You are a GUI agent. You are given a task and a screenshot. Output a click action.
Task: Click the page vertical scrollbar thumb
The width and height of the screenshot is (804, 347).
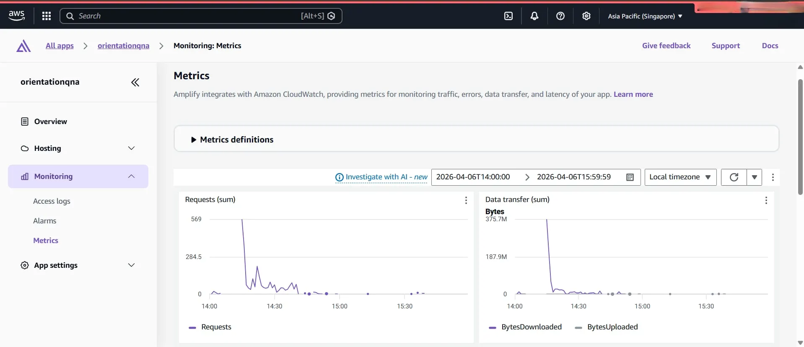pyautogui.click(x=800, y=137)
